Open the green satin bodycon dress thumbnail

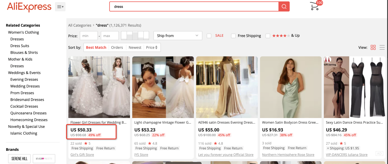291,87
